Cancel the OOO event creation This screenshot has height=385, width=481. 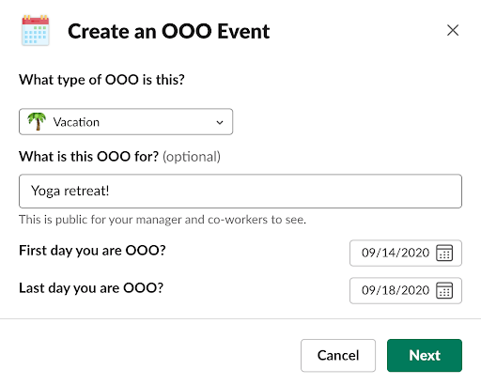pos(338,355)
